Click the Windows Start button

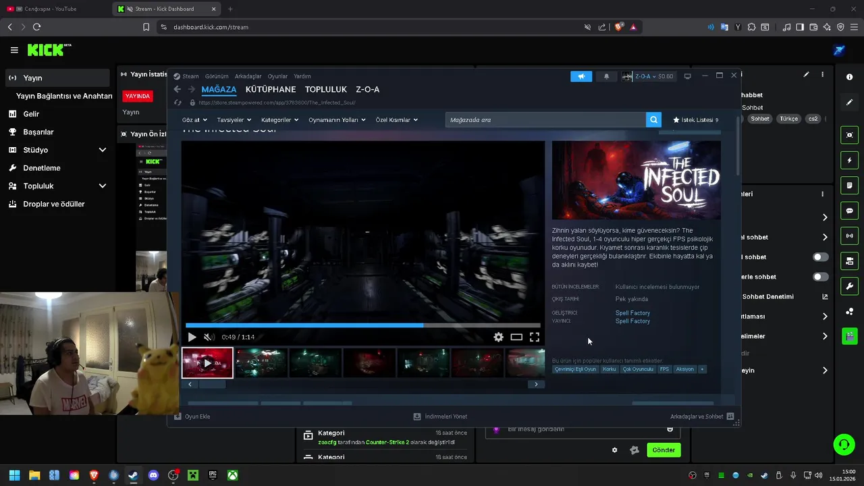click(14, 475)
